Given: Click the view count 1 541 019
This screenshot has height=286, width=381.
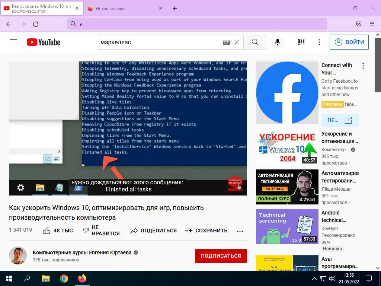Looking at the screenshot, I should [20, 230].
